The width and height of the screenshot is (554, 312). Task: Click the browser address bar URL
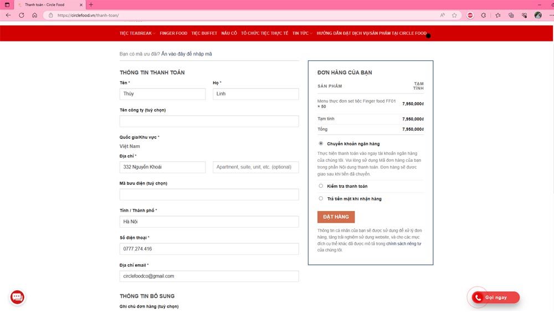click(x=88, y=16)
